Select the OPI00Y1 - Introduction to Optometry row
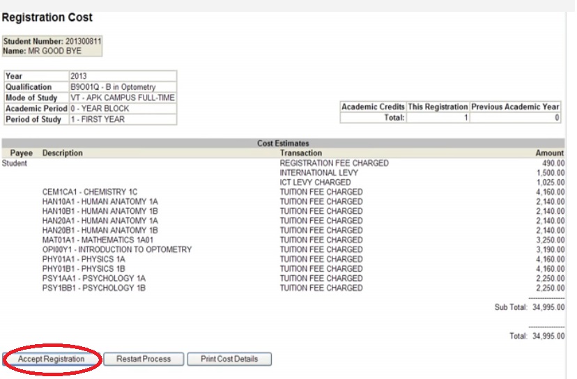This screenshot has width=577, height=379. pyautogui.click(x=116, y=249)
